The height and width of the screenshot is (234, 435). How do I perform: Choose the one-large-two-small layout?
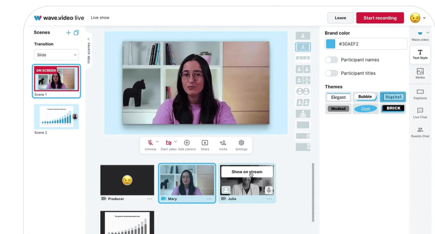[303, 80]
